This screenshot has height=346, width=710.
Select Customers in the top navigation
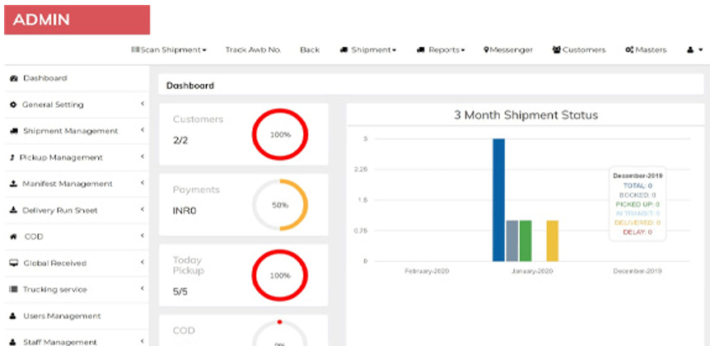point(578,50)
